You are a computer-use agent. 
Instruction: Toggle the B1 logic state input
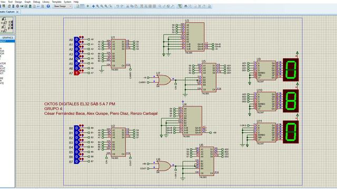pyautogui.click(x=76, y=133)
